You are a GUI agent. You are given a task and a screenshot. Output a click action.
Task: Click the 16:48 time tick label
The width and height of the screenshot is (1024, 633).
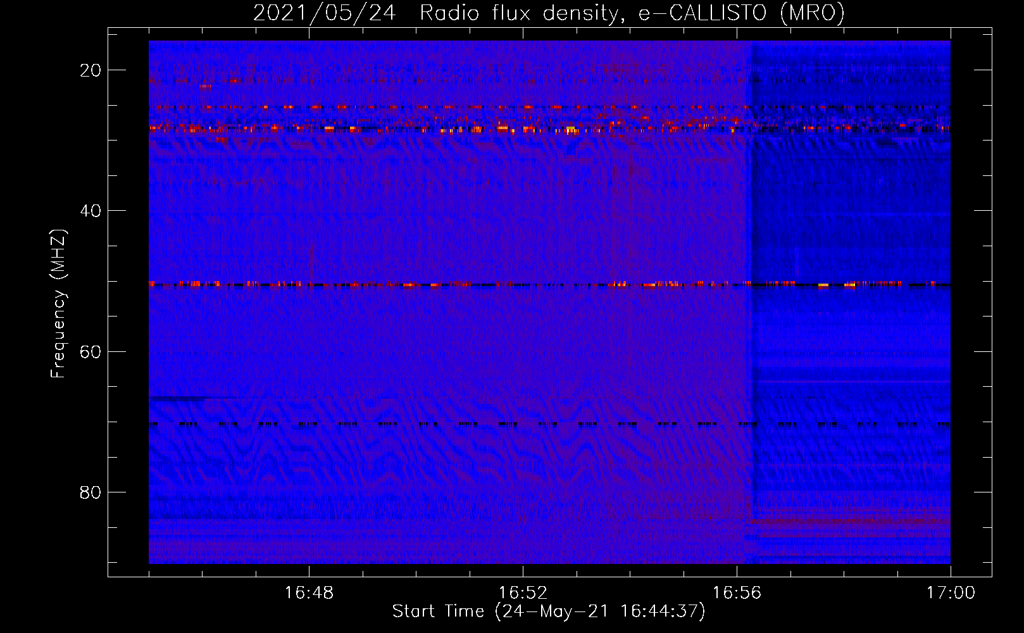tap(309, 593)
